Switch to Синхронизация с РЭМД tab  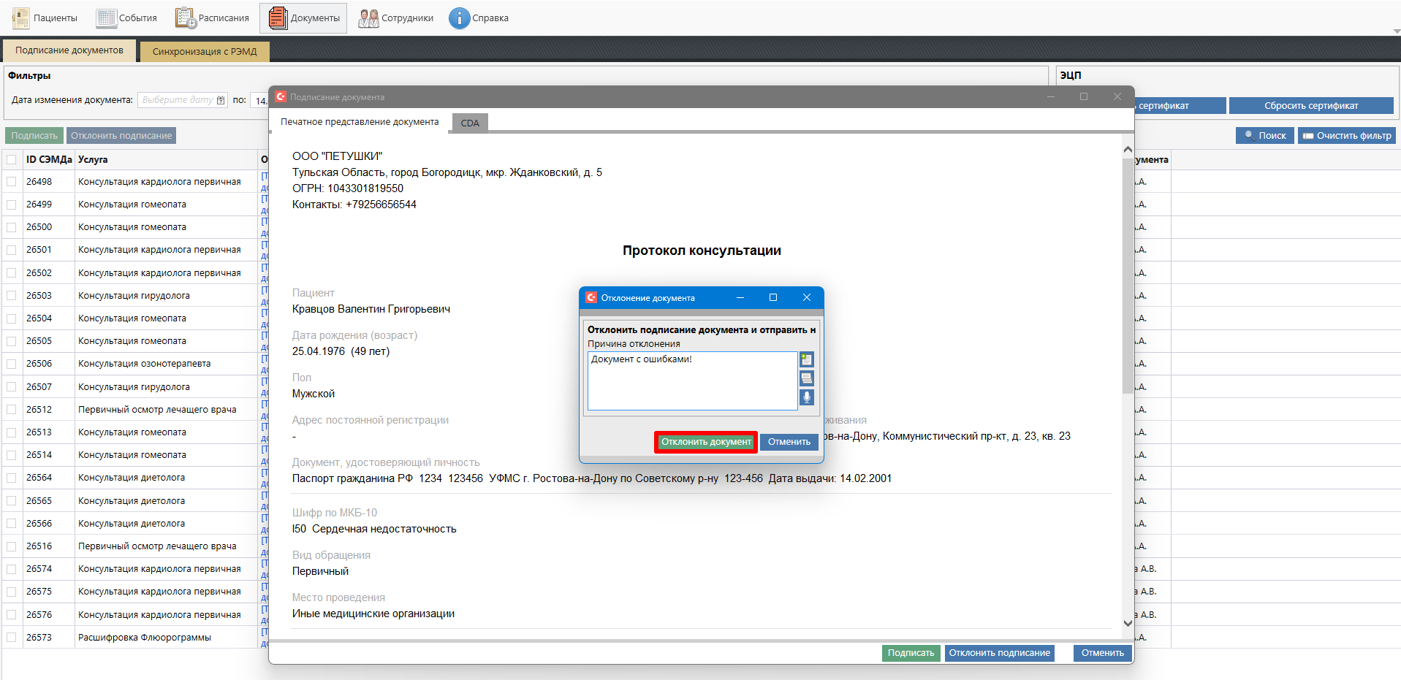pyautogui.click(x=205, y=52)
